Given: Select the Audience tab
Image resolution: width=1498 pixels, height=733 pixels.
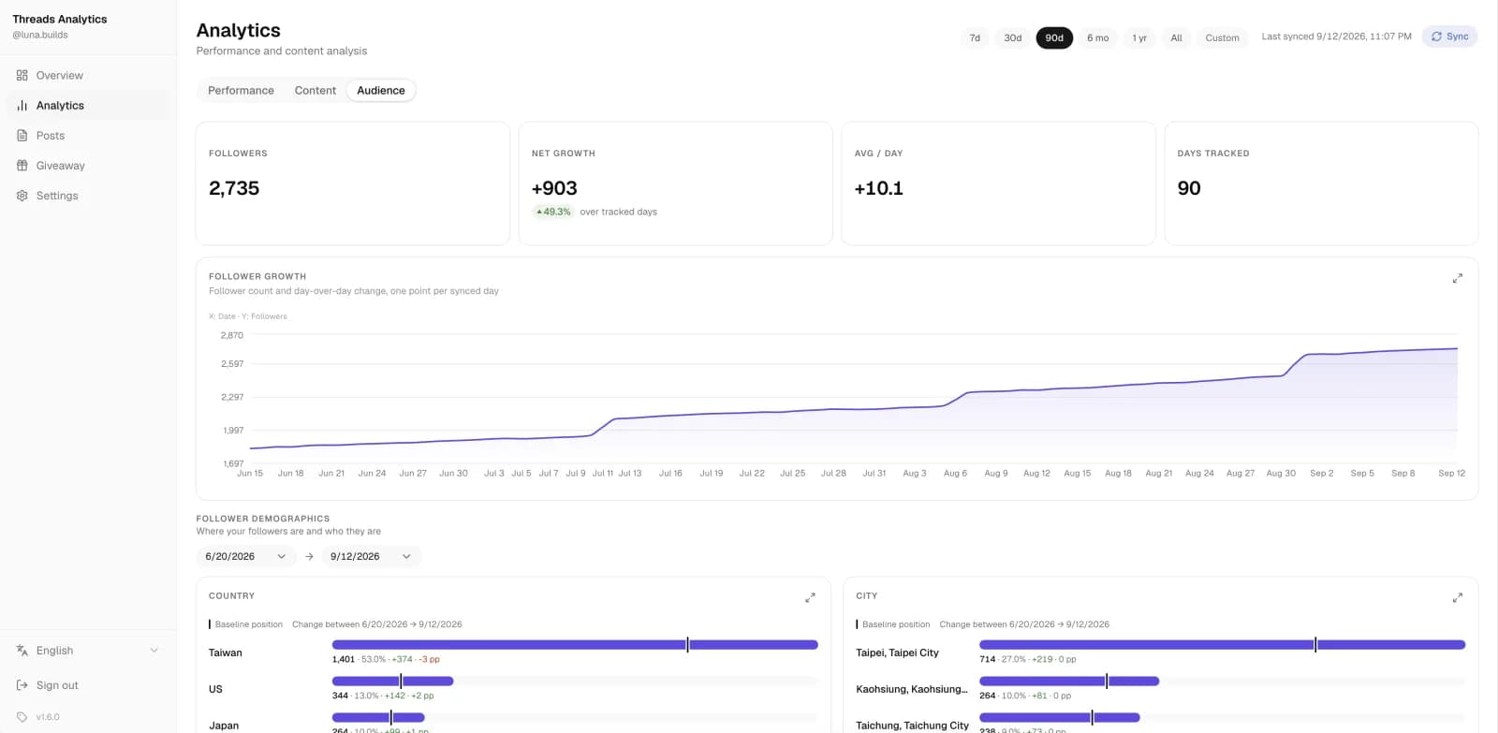Looking at the screenshot, I should (381, 90).
